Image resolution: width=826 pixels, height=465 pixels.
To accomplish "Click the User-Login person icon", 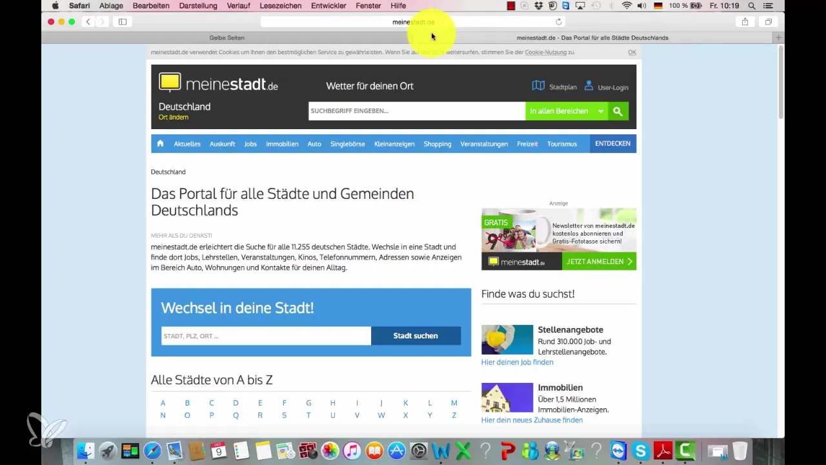I will coord(589,86).
